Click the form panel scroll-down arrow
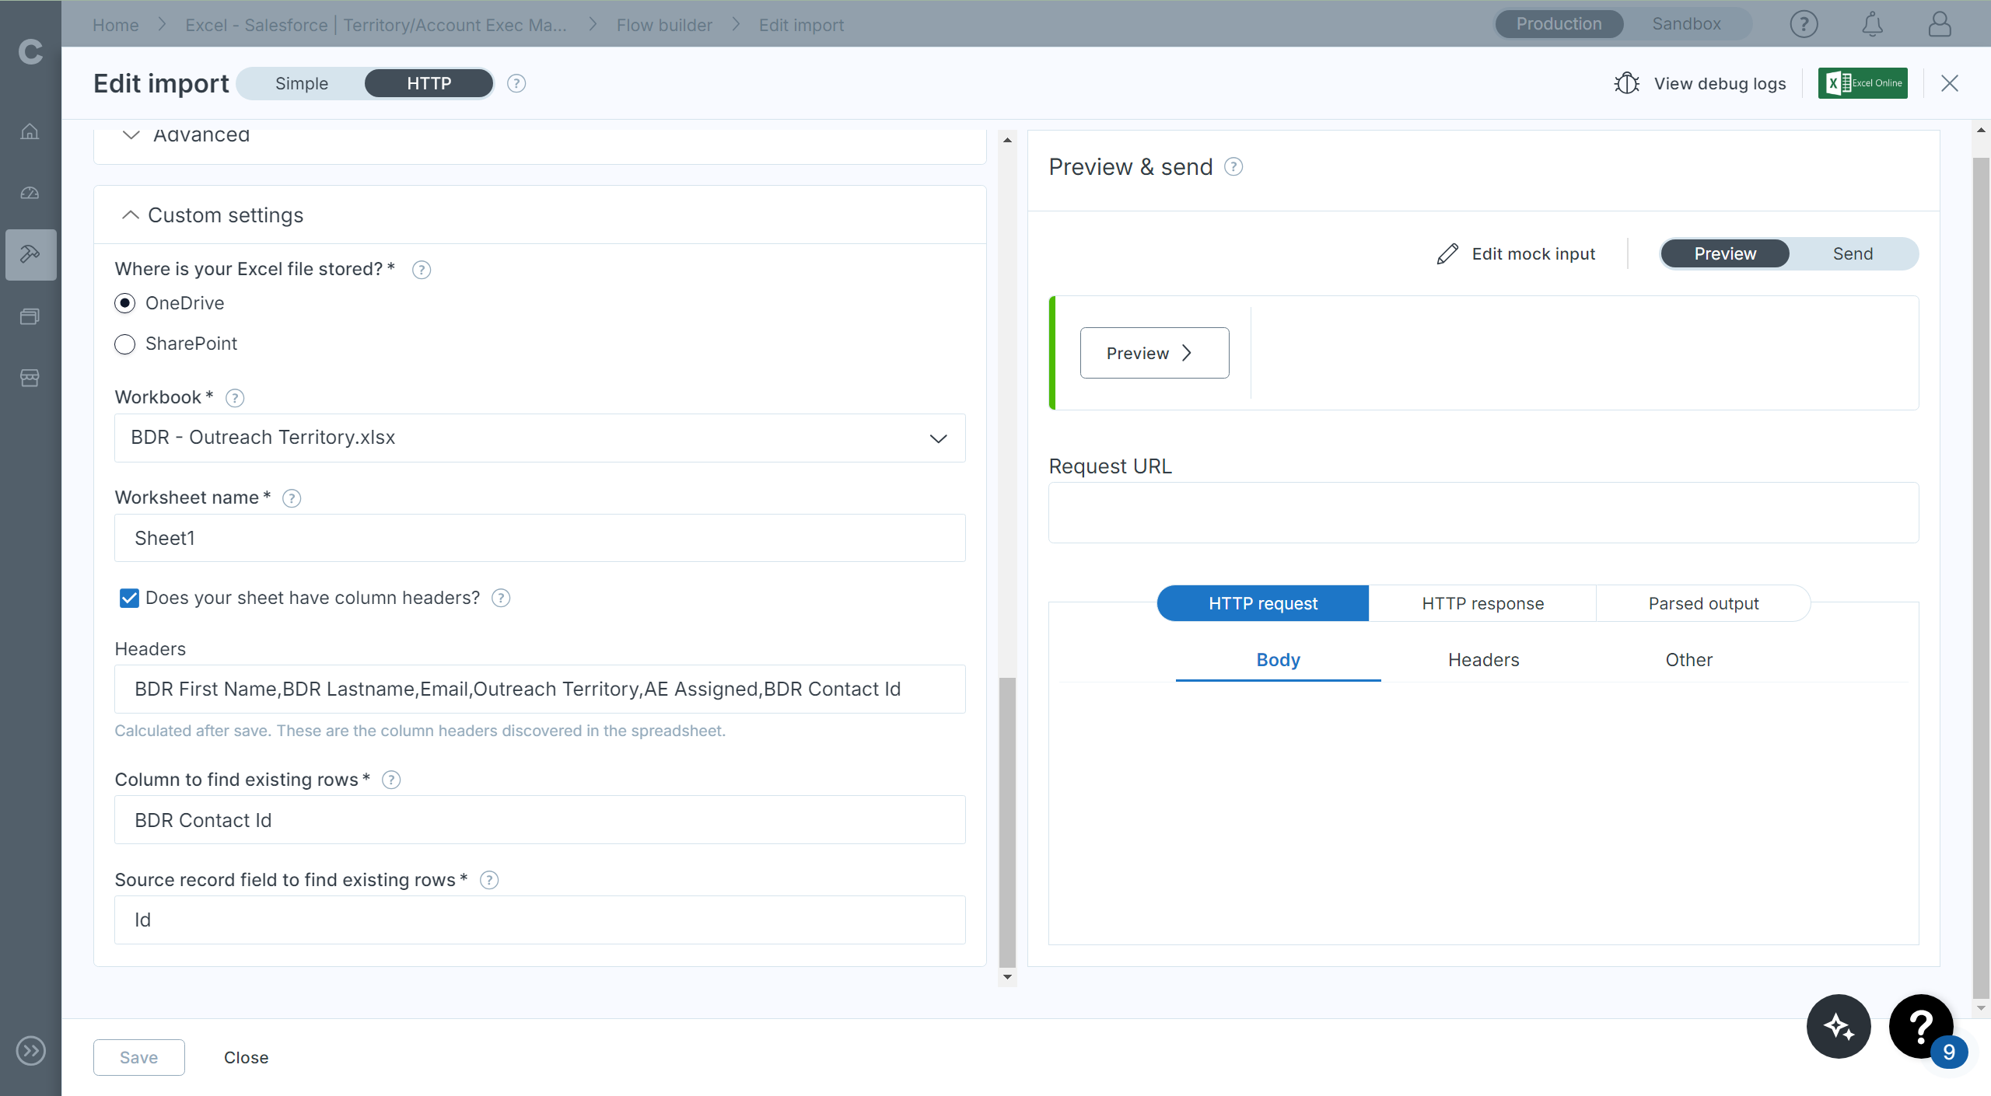 click(1007, 977)
